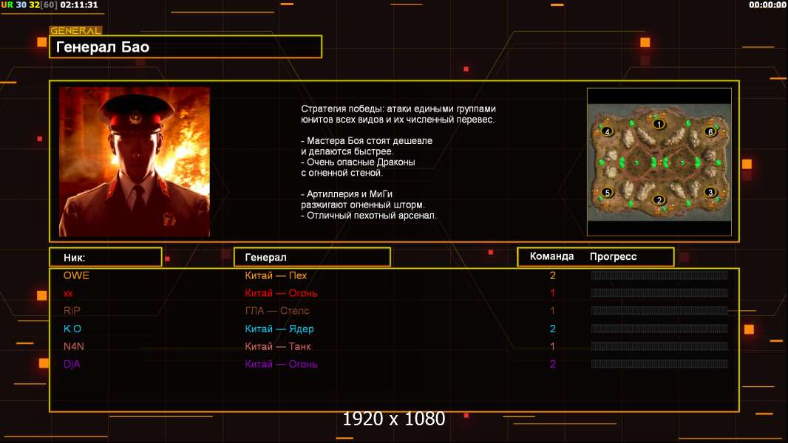Click the RiP loading progress bar
The width and height of the screenshot is (788, 443).
659,311
